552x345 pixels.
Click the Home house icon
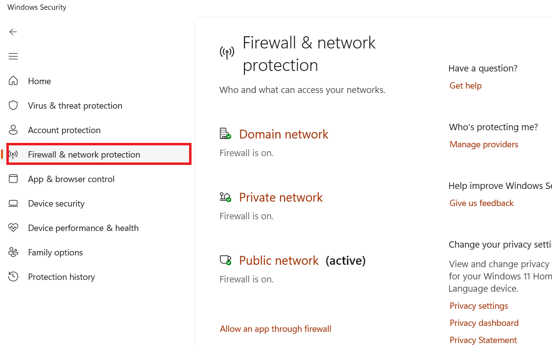click(x=13, y=81)
